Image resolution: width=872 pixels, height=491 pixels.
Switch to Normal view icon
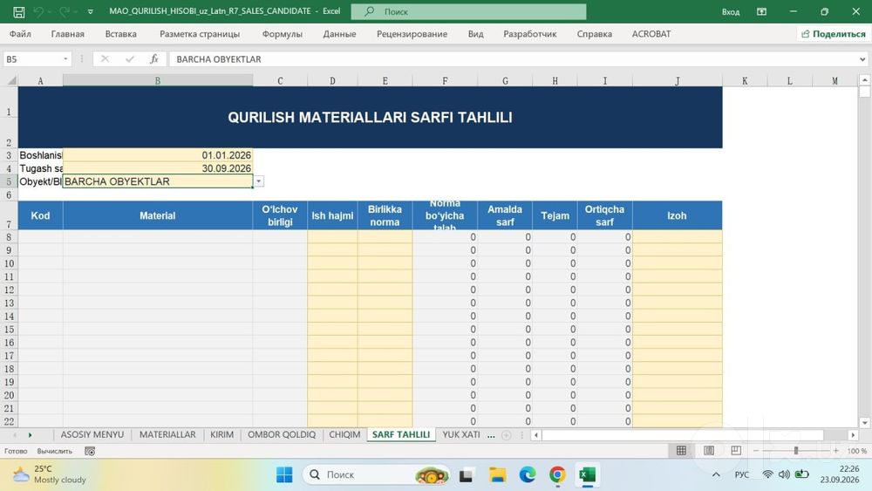coord(681,450)
